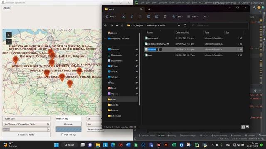266x149 pixels.
Task: Show hidden system tray icons
Action: [x=212, y=145]
